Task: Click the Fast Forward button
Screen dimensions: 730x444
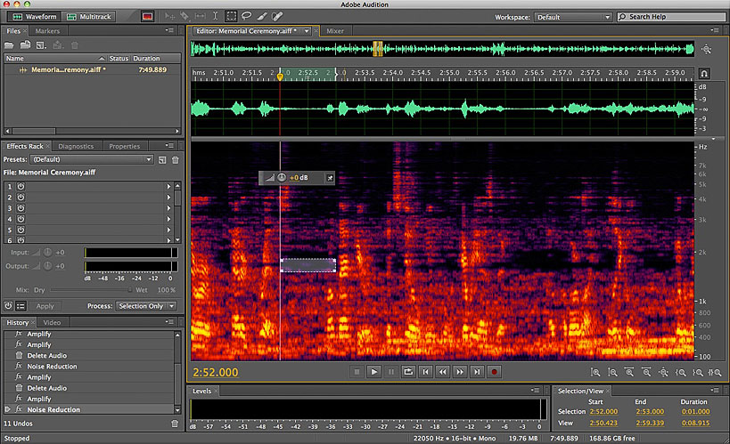Action: coord(460,371)
